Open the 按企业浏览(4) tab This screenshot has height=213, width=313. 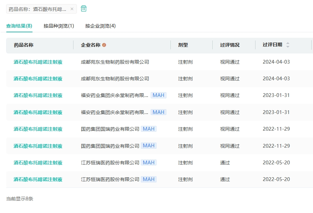click(x=100, y=26)
